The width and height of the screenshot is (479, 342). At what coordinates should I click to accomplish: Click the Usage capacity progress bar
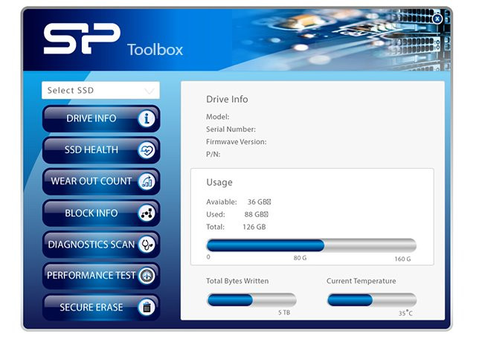pos(312,245)
